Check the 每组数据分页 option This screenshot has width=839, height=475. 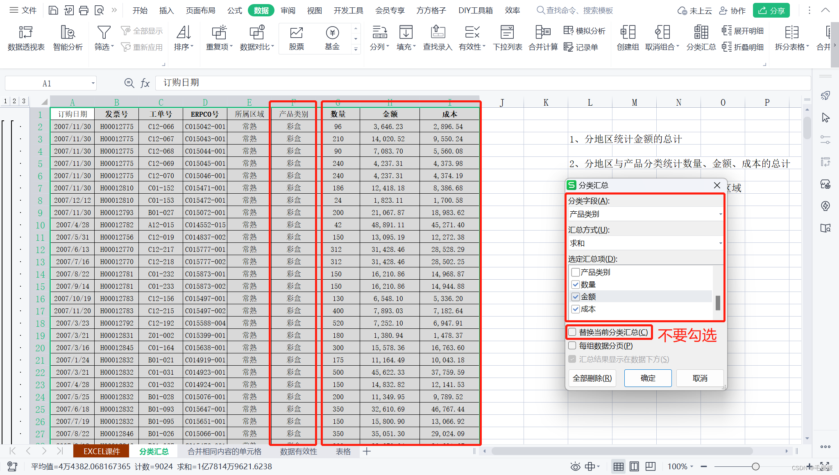(572, 346)
